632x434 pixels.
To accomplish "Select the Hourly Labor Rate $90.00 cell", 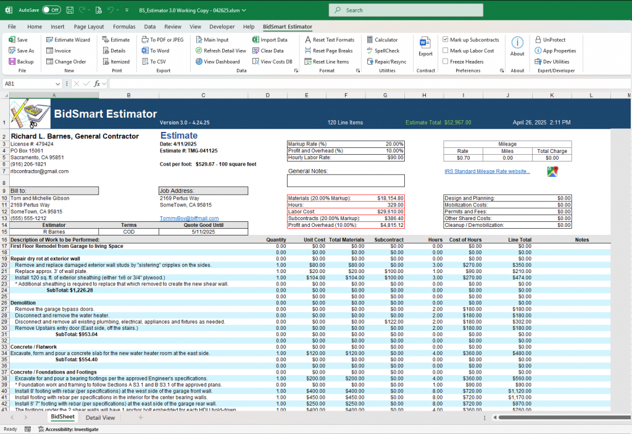I will point(385,158).
